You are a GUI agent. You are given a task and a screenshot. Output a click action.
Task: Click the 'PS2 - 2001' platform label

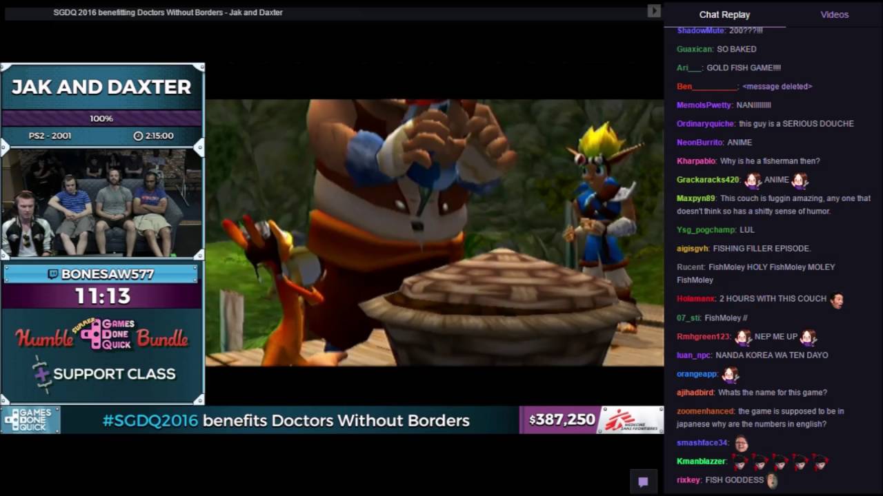tap(50, 136)
